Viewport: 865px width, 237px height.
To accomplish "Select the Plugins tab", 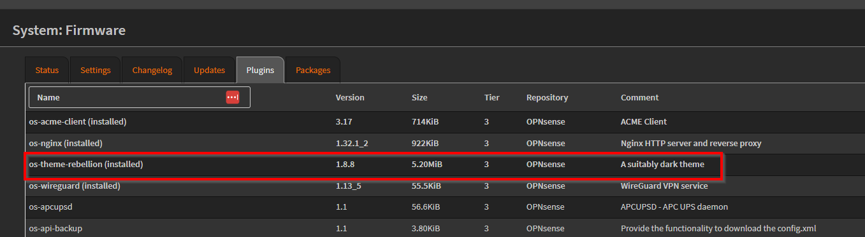I will point(260,70).
